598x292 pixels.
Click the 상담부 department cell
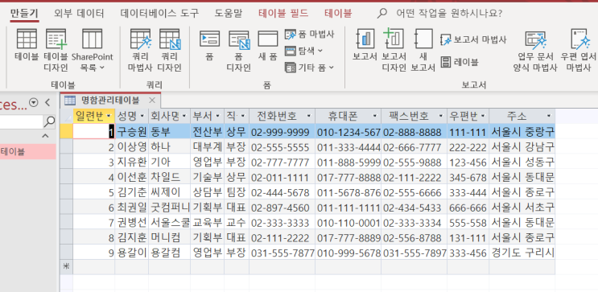(207, 192)
